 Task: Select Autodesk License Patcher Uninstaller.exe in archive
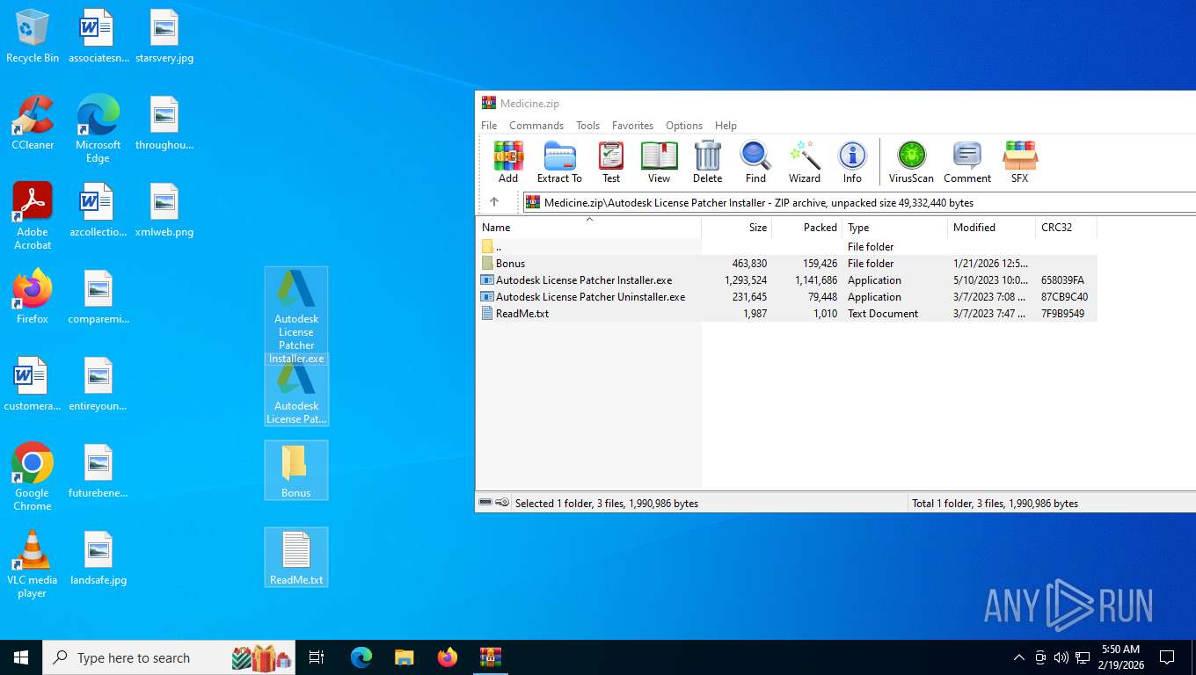[786, 297]
